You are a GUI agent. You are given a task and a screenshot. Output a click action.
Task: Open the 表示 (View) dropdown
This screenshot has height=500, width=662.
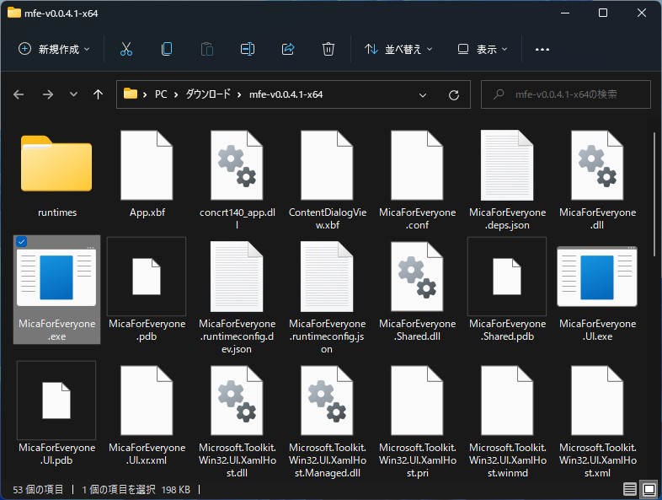click(x=482, y=49)
